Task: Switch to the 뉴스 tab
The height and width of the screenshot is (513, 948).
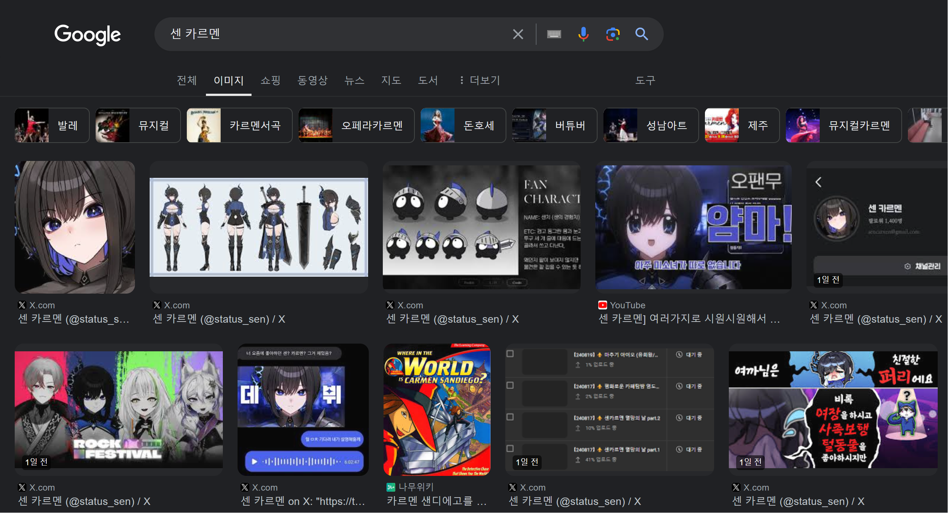Action: pyautogui.click(x=354, y=80)
